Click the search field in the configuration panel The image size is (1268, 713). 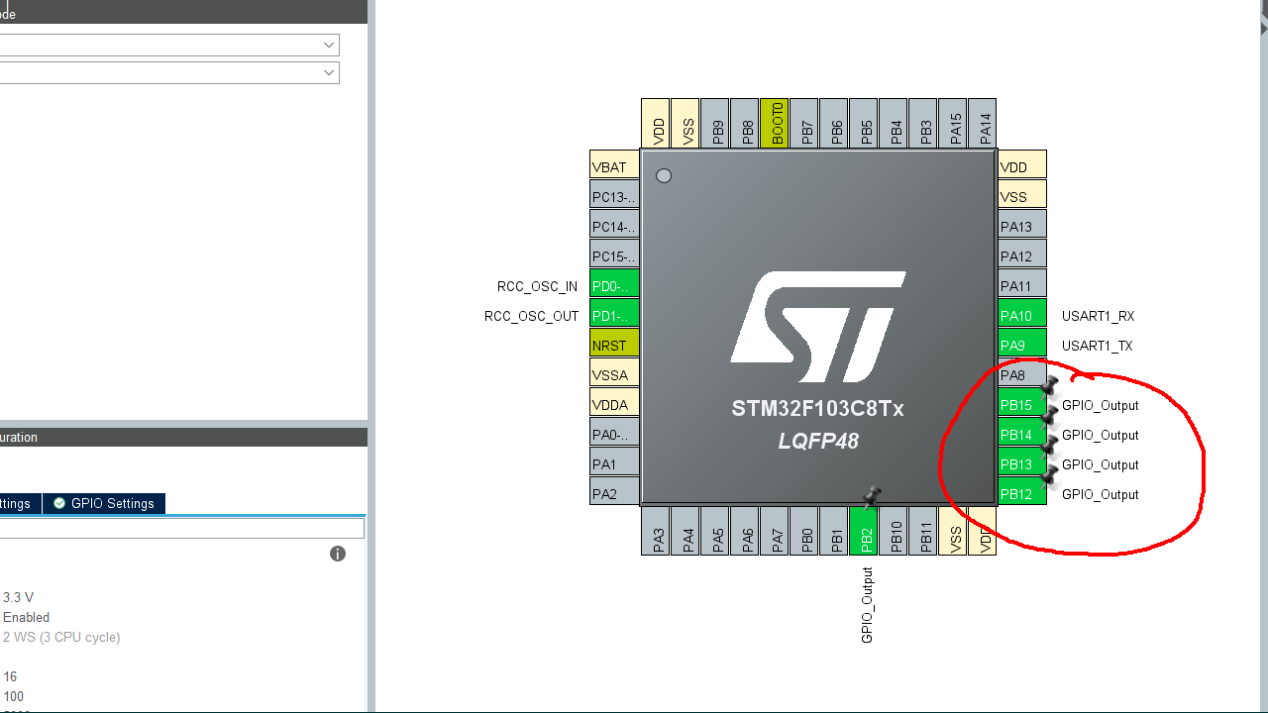coord(178,526)
